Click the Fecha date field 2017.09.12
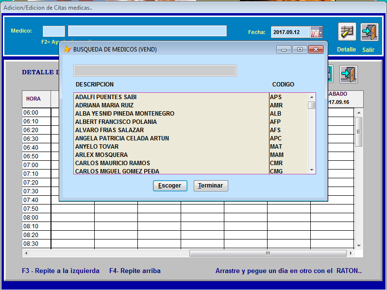This screenshot has height=290, width=387. click(290, 33)
